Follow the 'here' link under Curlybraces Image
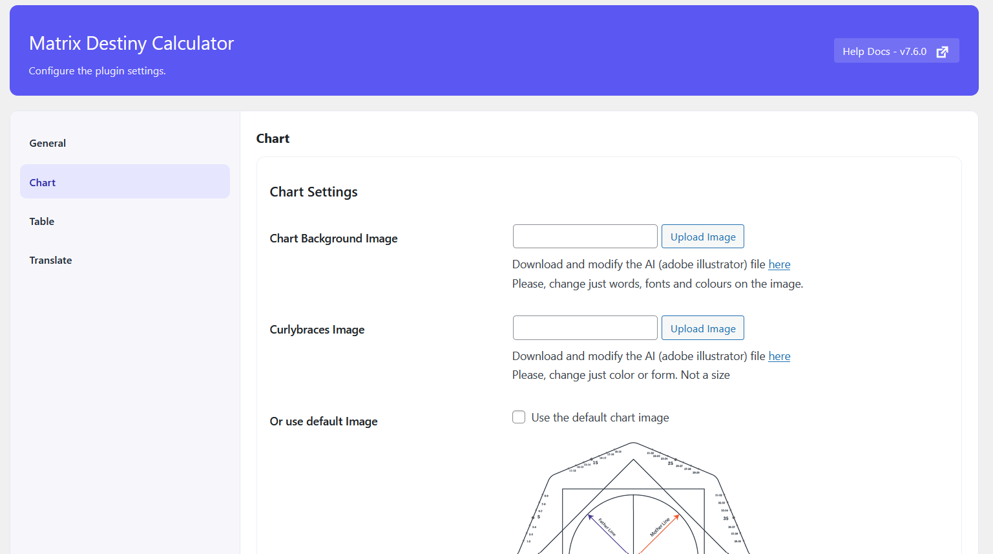The width and height of the screenshot is (993, 554). [779, 356]
